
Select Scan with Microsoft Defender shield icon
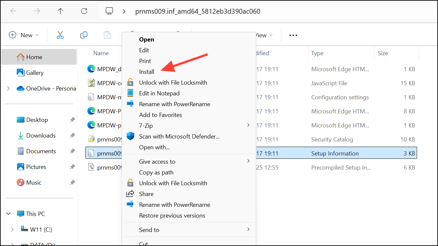point(131,137)
